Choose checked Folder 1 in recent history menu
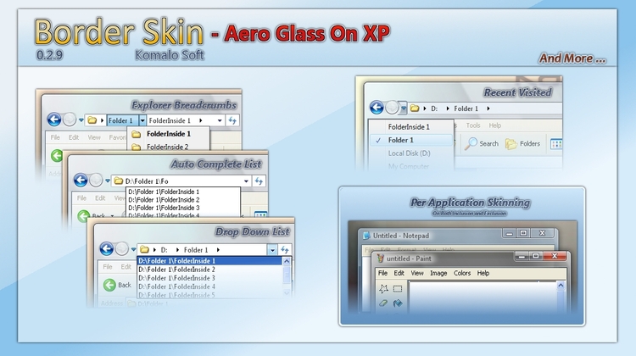This screenshot has height=356, width=636. (x=411, y=140)
